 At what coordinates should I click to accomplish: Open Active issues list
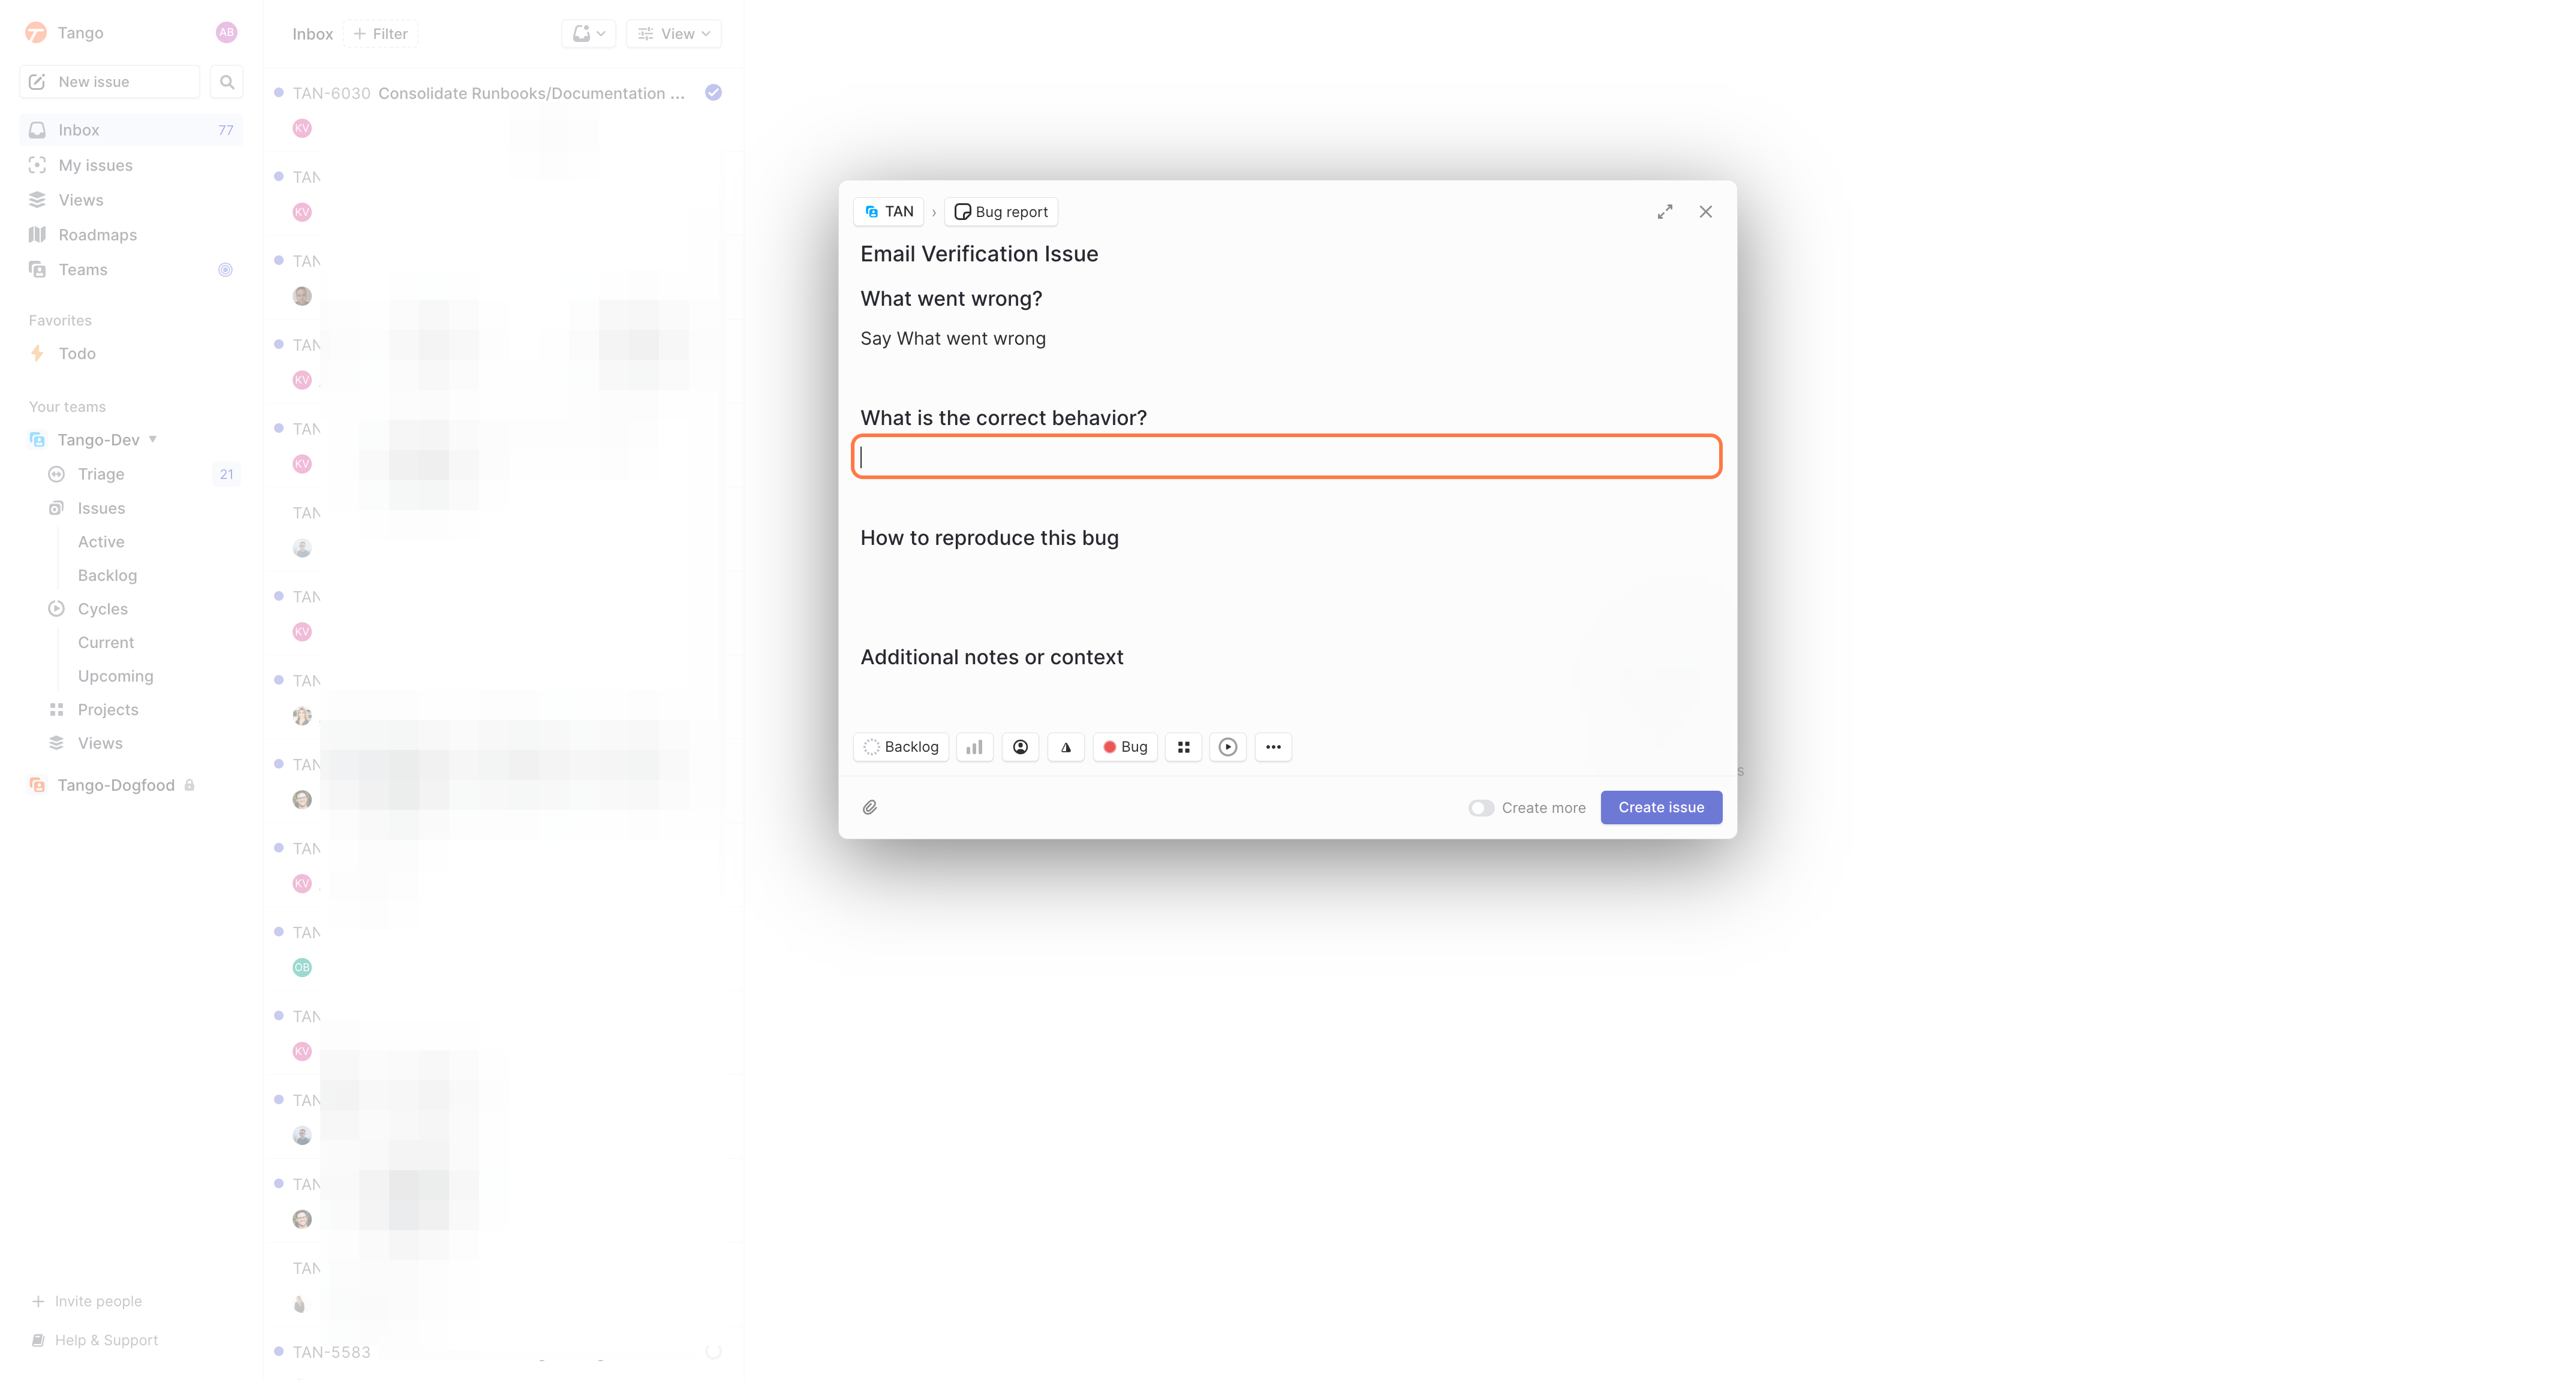(101, 542)
